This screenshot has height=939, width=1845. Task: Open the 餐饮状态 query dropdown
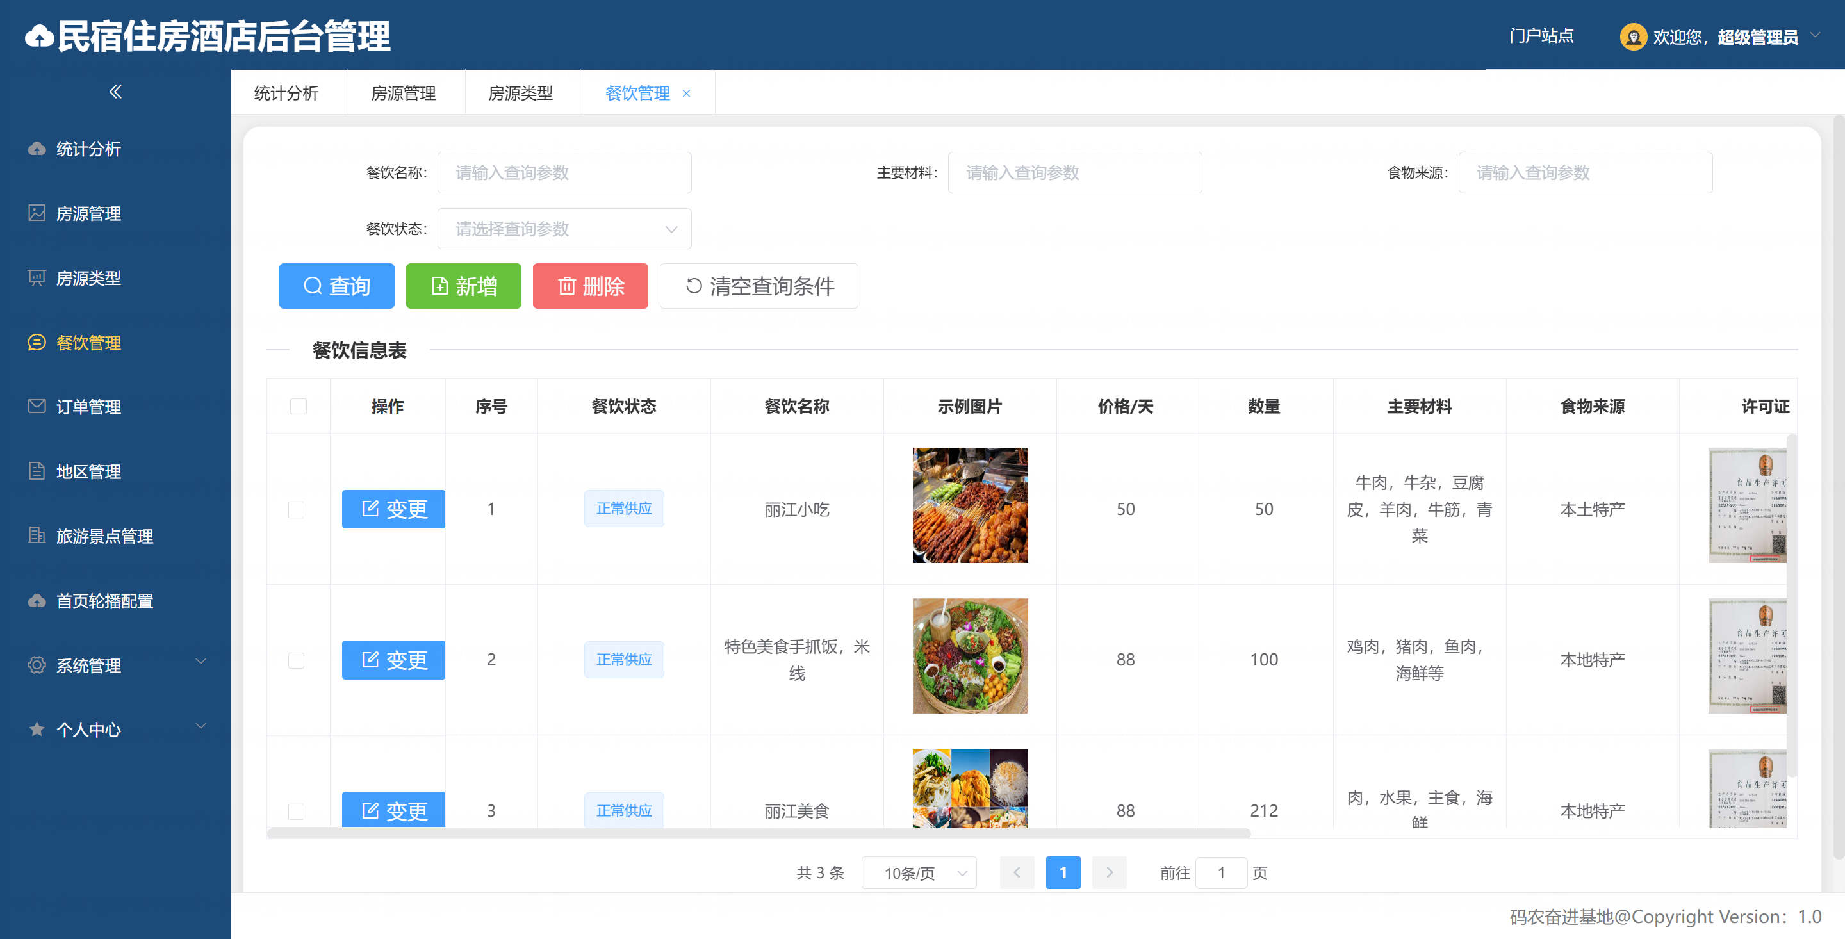point(564,229)
